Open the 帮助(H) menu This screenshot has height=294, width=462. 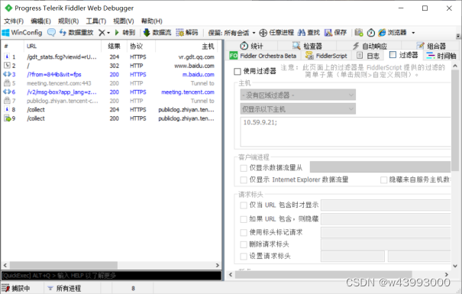[152, 21]
